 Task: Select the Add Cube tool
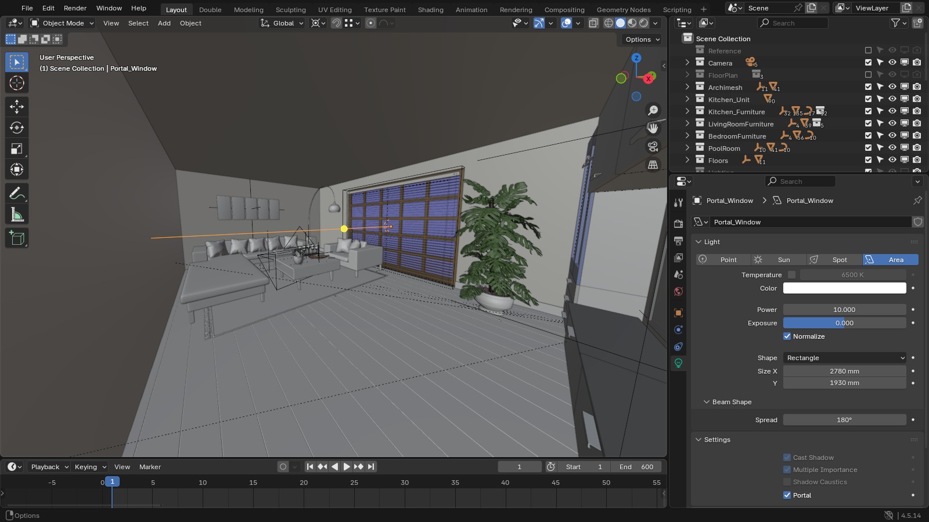tap(17, 238)
